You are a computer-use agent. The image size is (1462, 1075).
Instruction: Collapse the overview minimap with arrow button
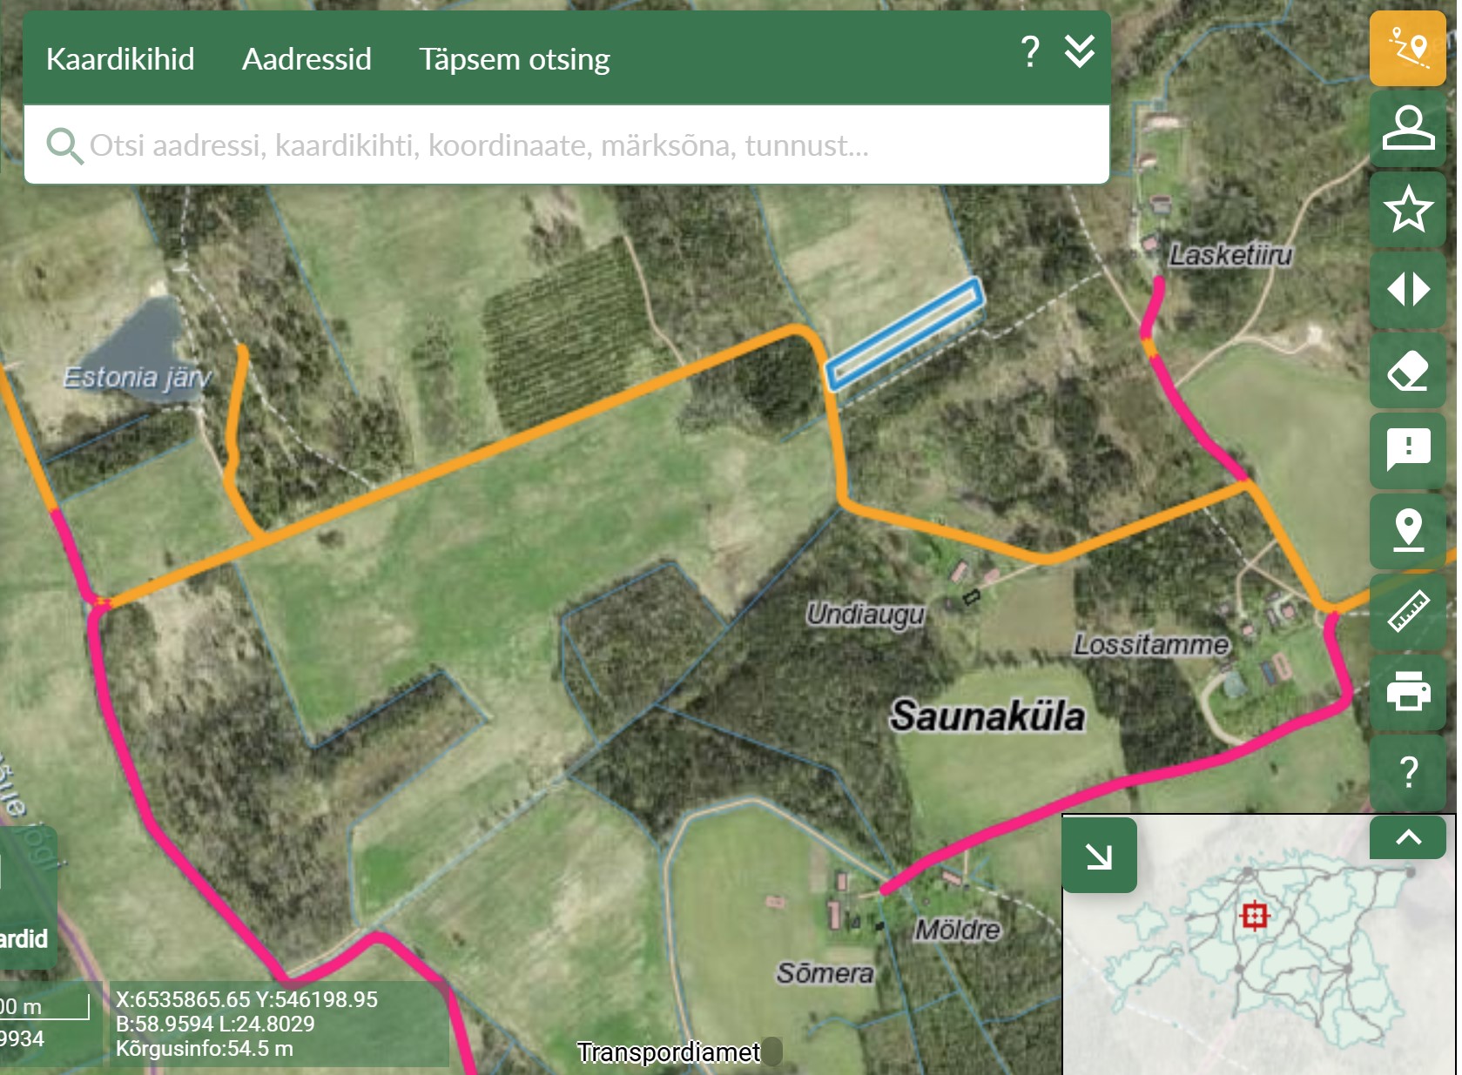click(1099, 856)
